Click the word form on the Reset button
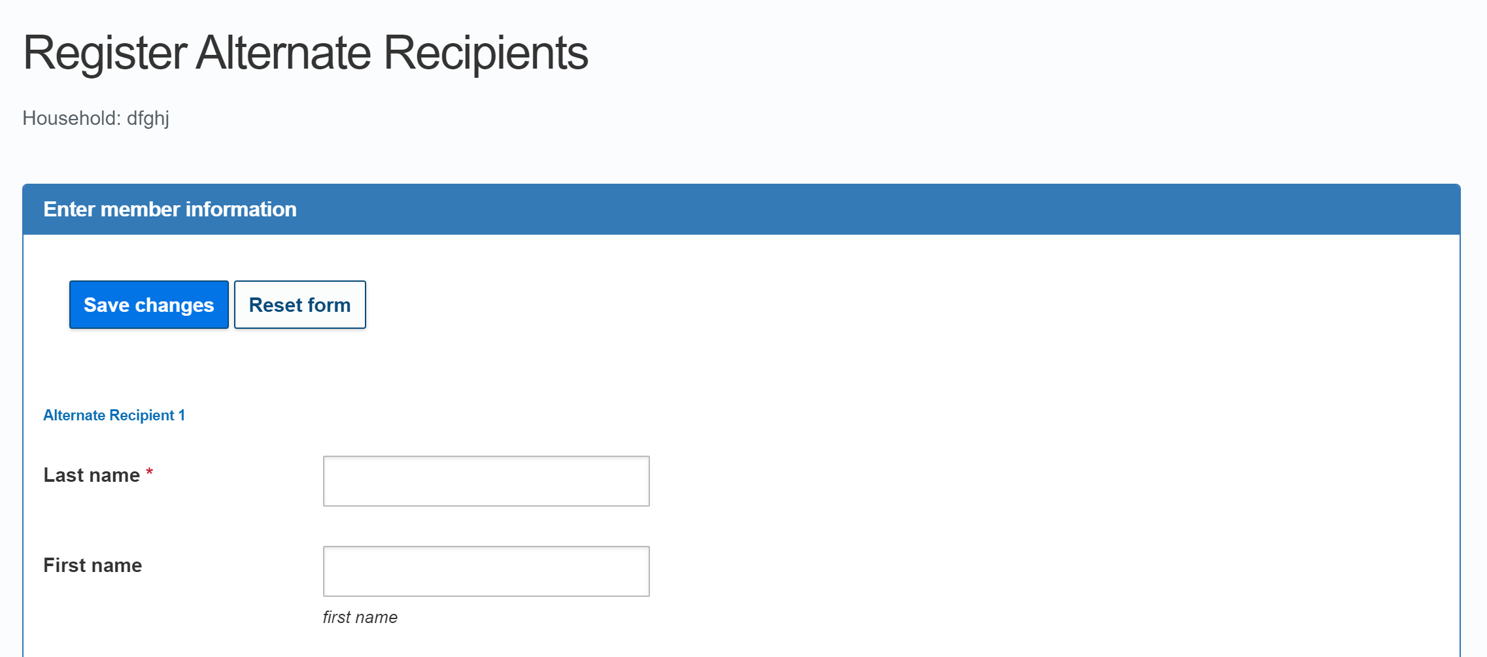 [329, 305]
